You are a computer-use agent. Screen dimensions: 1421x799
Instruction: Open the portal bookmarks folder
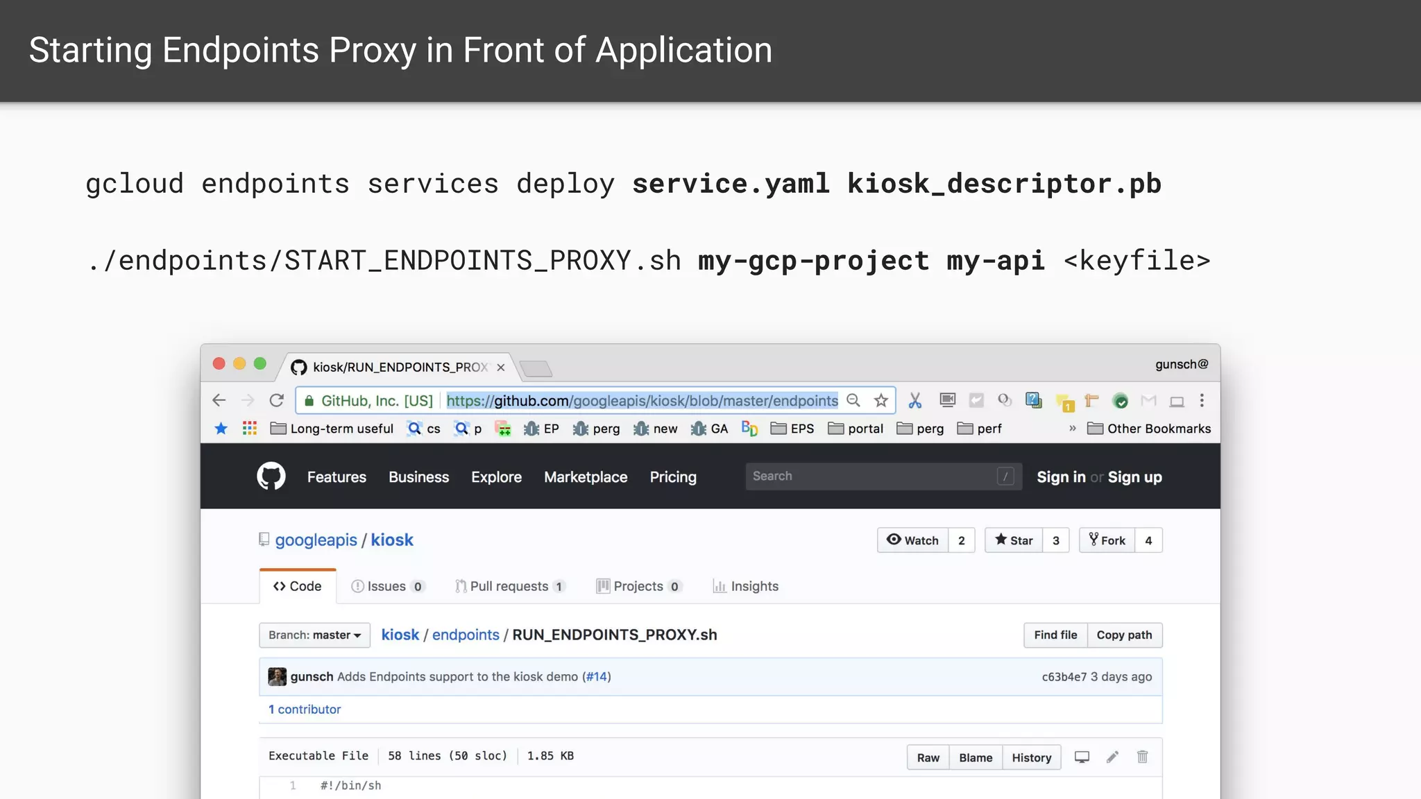[856, 429]
